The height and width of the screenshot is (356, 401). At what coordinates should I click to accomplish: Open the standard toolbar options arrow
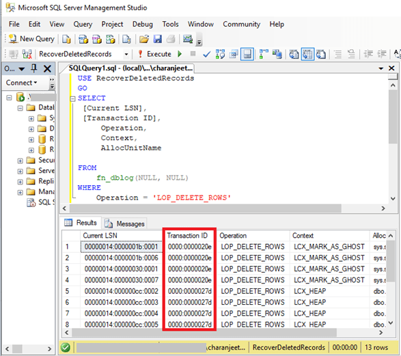point(199,42)
